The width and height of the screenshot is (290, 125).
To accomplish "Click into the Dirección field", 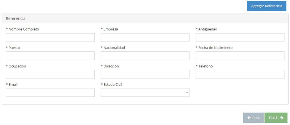I will point(145,74).
